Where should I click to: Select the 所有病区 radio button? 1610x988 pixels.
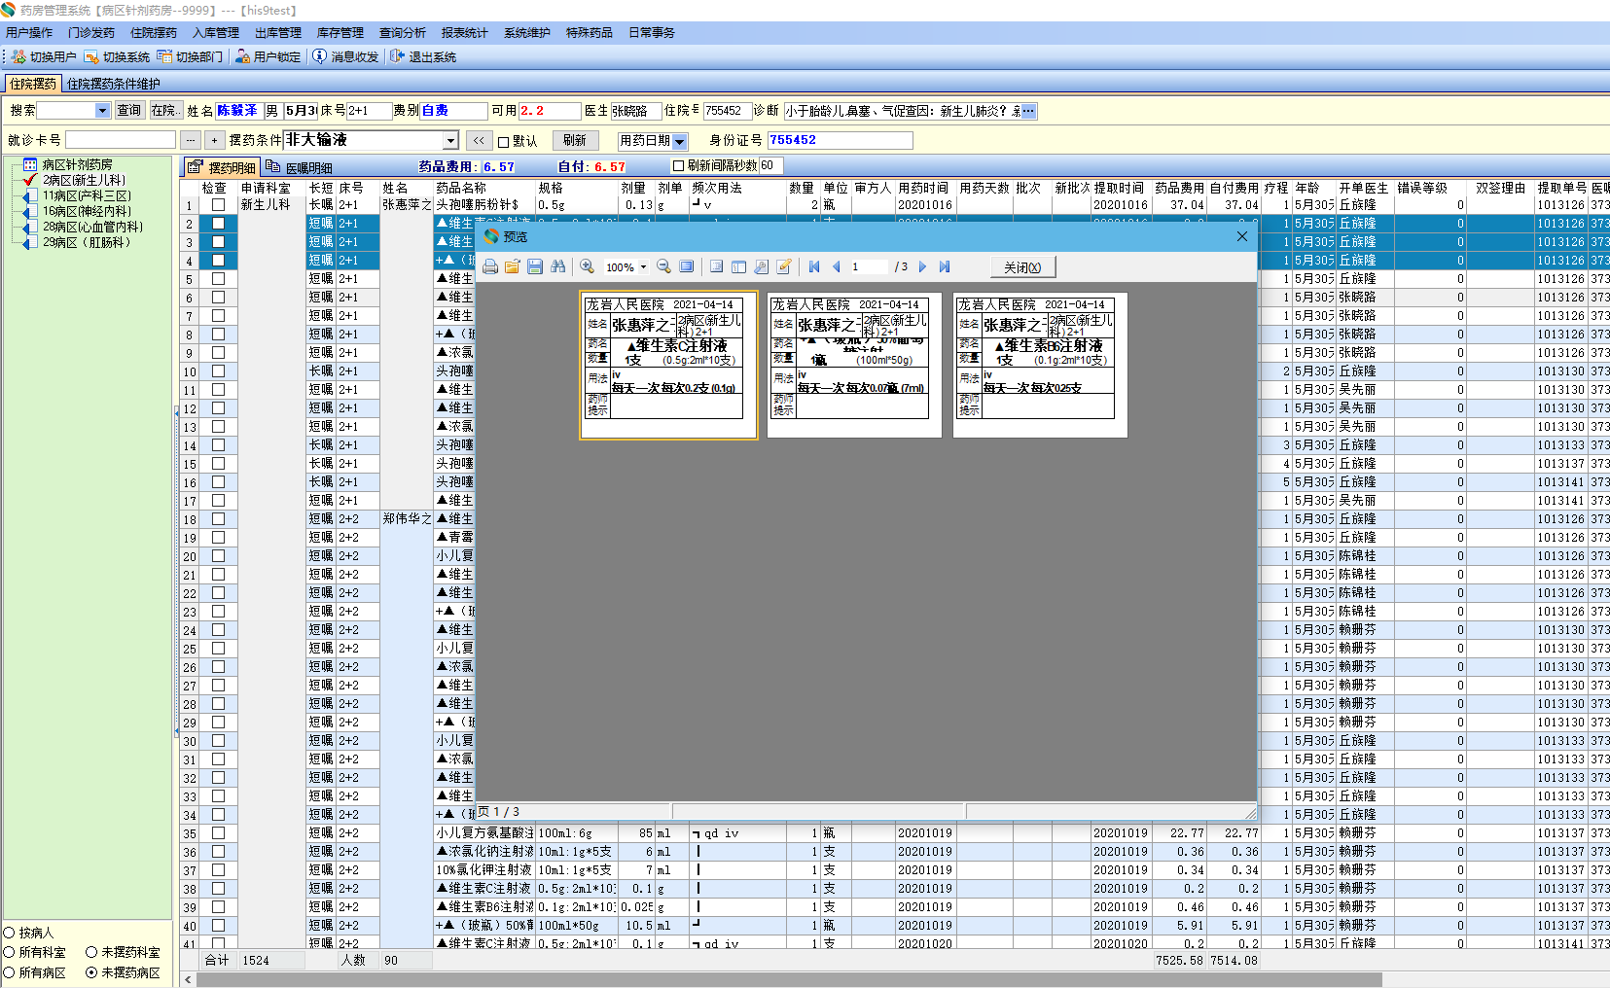[10, 972]
